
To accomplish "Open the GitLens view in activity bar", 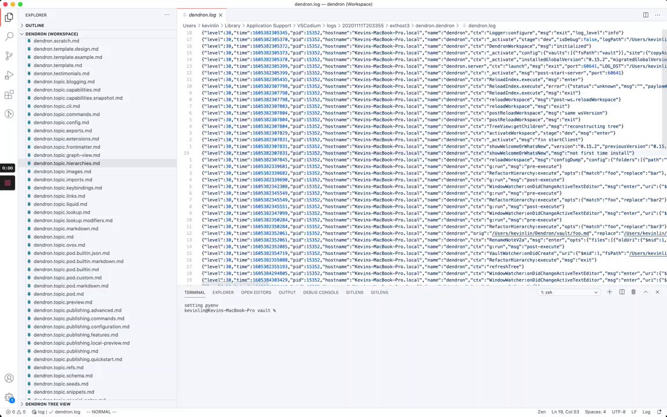I will click(9, 114).
